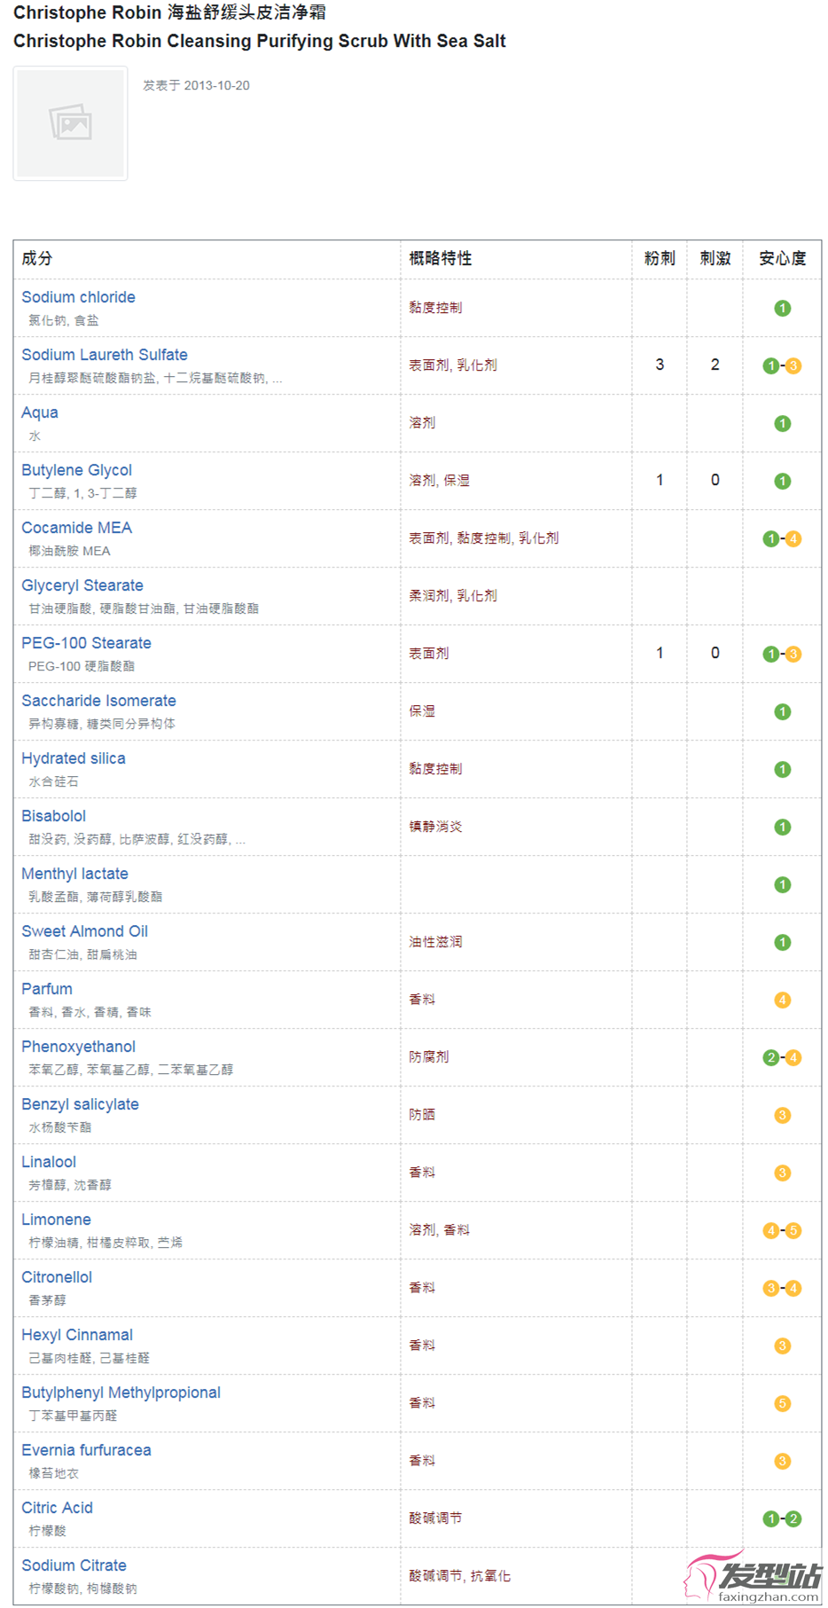The width and height of the screenshot is (828, 1608).
Task: Click the safety badge for Sodium chloride
Action: coord(782,308)
